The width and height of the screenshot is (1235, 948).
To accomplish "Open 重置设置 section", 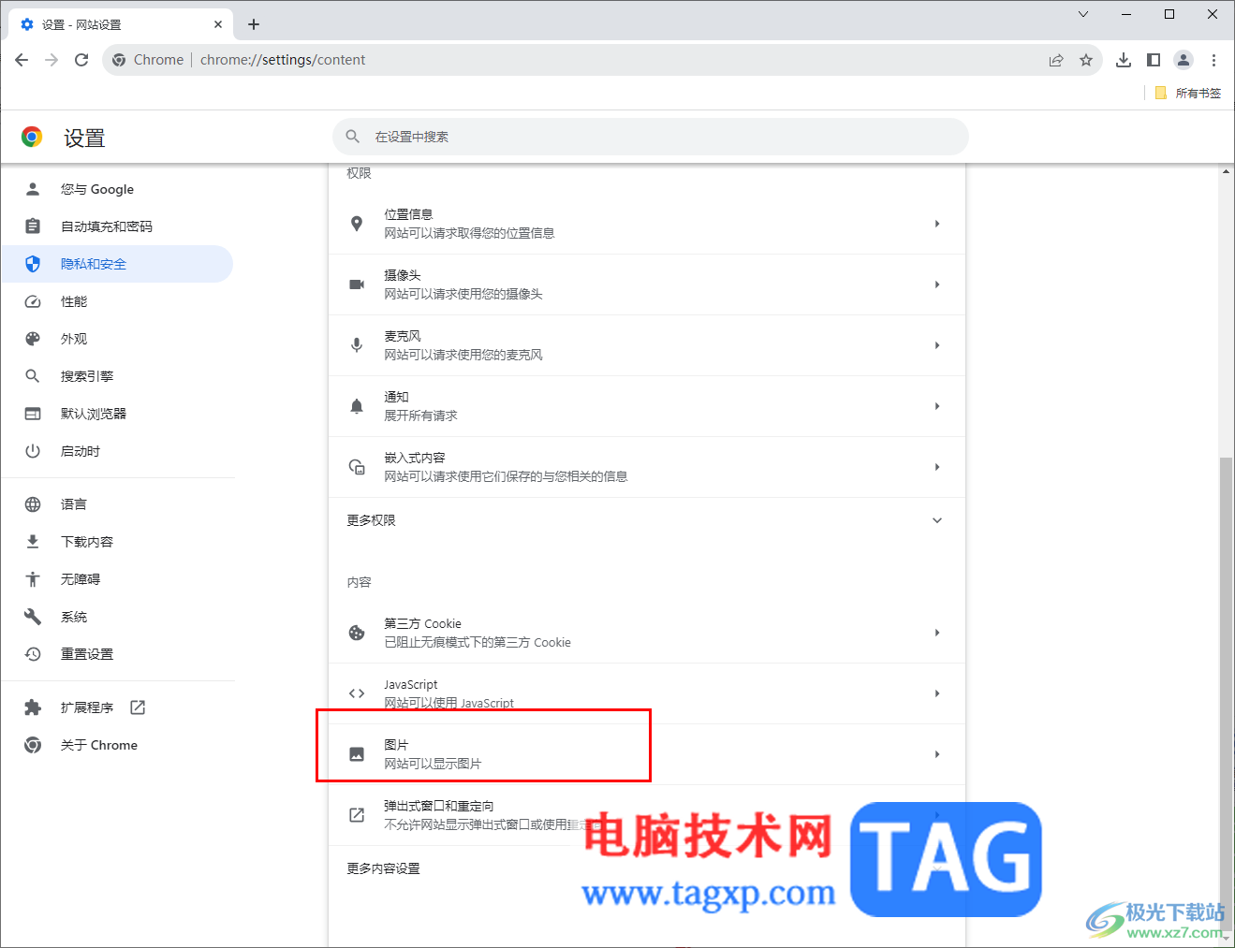I will (x=117, y=654).
